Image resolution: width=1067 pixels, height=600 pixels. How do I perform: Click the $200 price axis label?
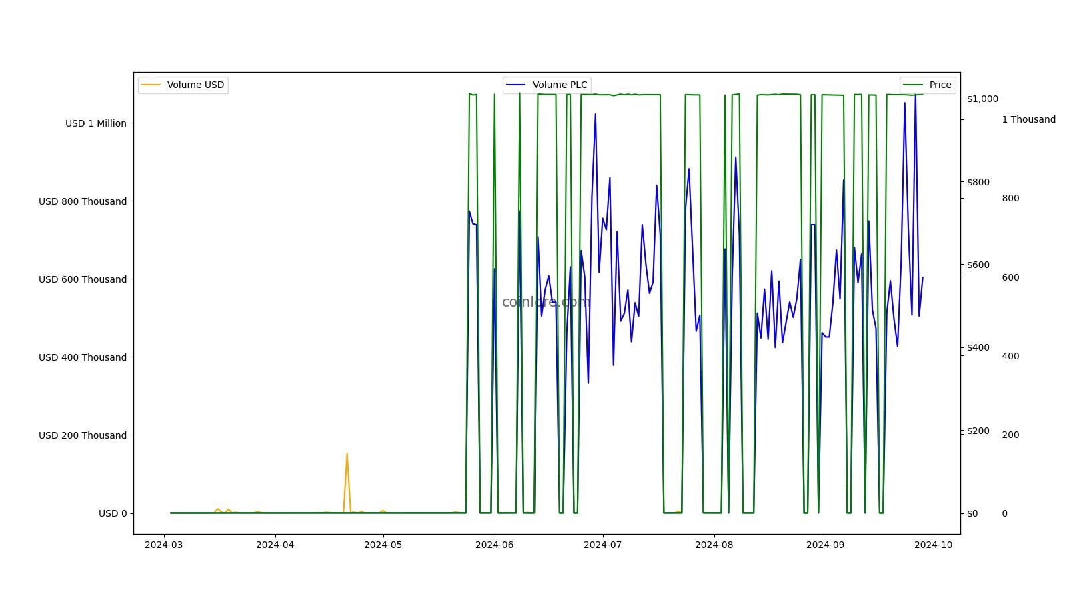coord(978,431)
